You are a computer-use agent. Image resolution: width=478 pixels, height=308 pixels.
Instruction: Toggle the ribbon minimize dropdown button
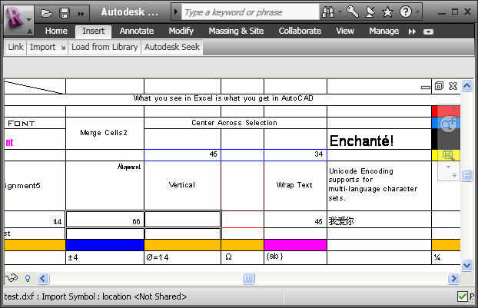pyautogui.click(x=428, y=31)
